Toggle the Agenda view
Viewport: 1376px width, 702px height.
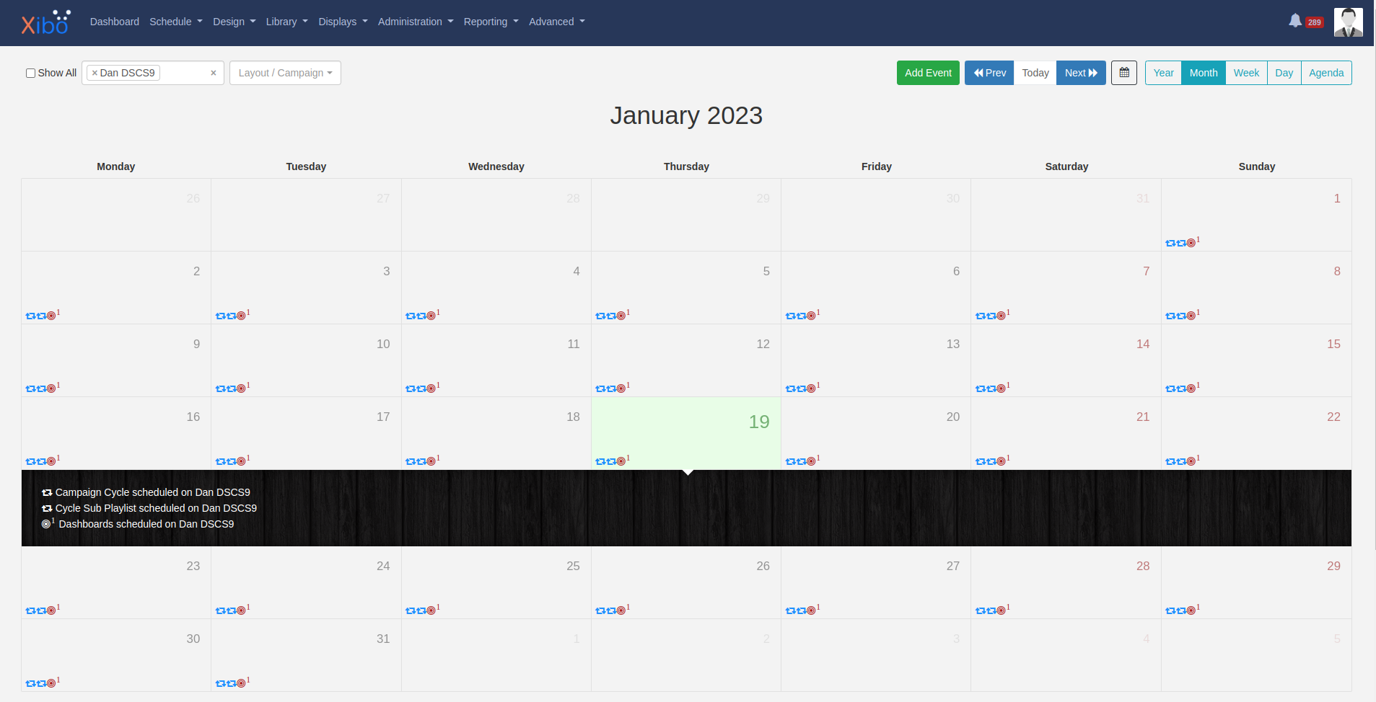pos(1325,72)
